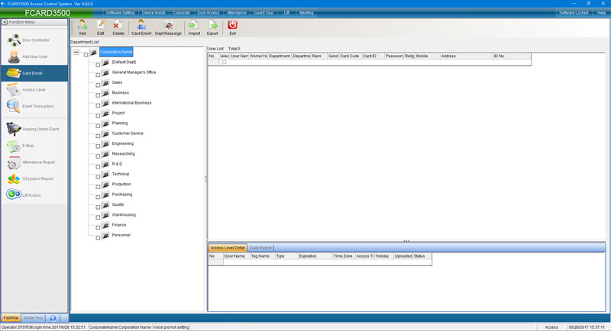This screenshot has height=331, width=611.
Task: Collapse the Corporation Name tree node
Action: [x=76, y=53]
